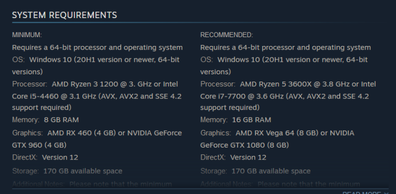Select the Recommended column label
Viewport: 396px width, 194px height.
pos(226,35)
